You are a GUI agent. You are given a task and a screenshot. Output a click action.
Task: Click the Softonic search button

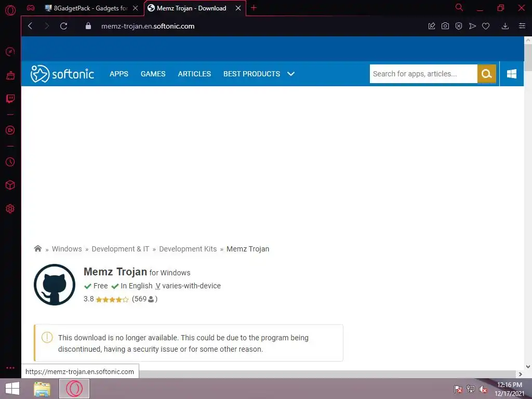coord(486,74)
